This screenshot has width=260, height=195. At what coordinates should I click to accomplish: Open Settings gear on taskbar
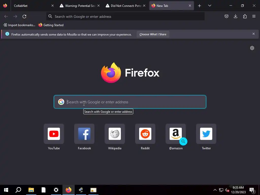[56, 190]
